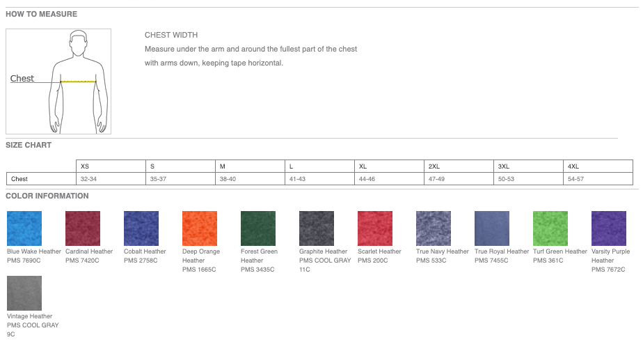The width and height of the screenshot is (643, 342).
Task: Click the Forest Green Heather swatch
Action: pyautogui.click(x=258, y=228)
